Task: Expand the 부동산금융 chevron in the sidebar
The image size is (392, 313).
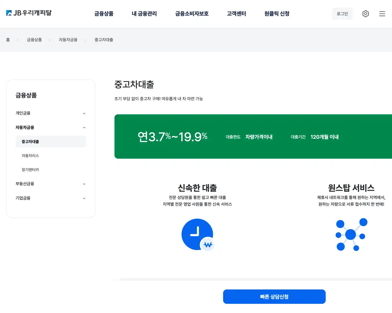Action: coord(84,184)
